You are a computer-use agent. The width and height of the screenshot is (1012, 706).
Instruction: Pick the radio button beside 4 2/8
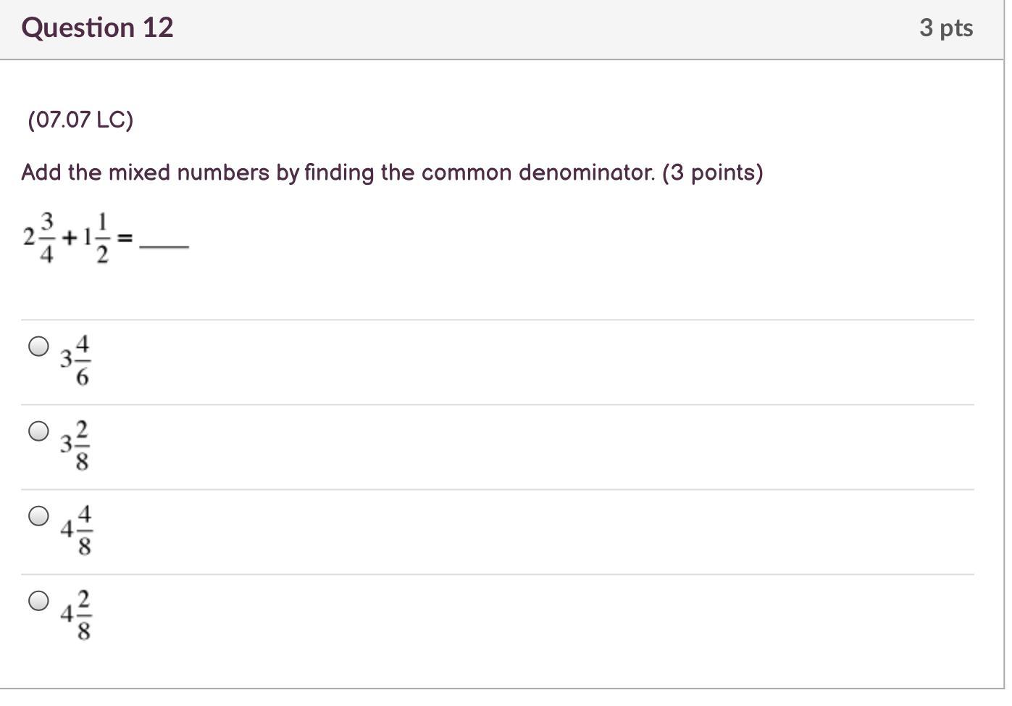pos(39,601)
